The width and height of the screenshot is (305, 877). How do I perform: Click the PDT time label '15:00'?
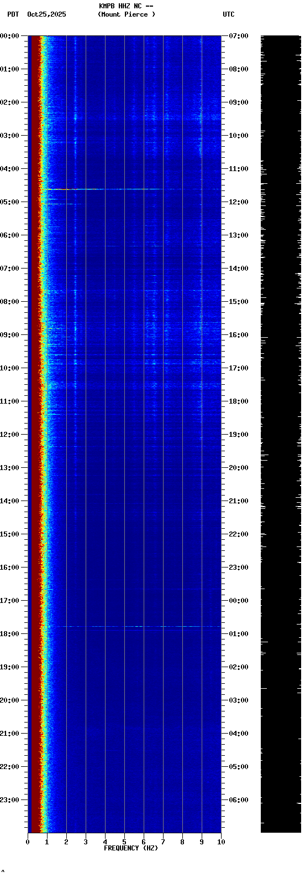(x=9, y=534)
